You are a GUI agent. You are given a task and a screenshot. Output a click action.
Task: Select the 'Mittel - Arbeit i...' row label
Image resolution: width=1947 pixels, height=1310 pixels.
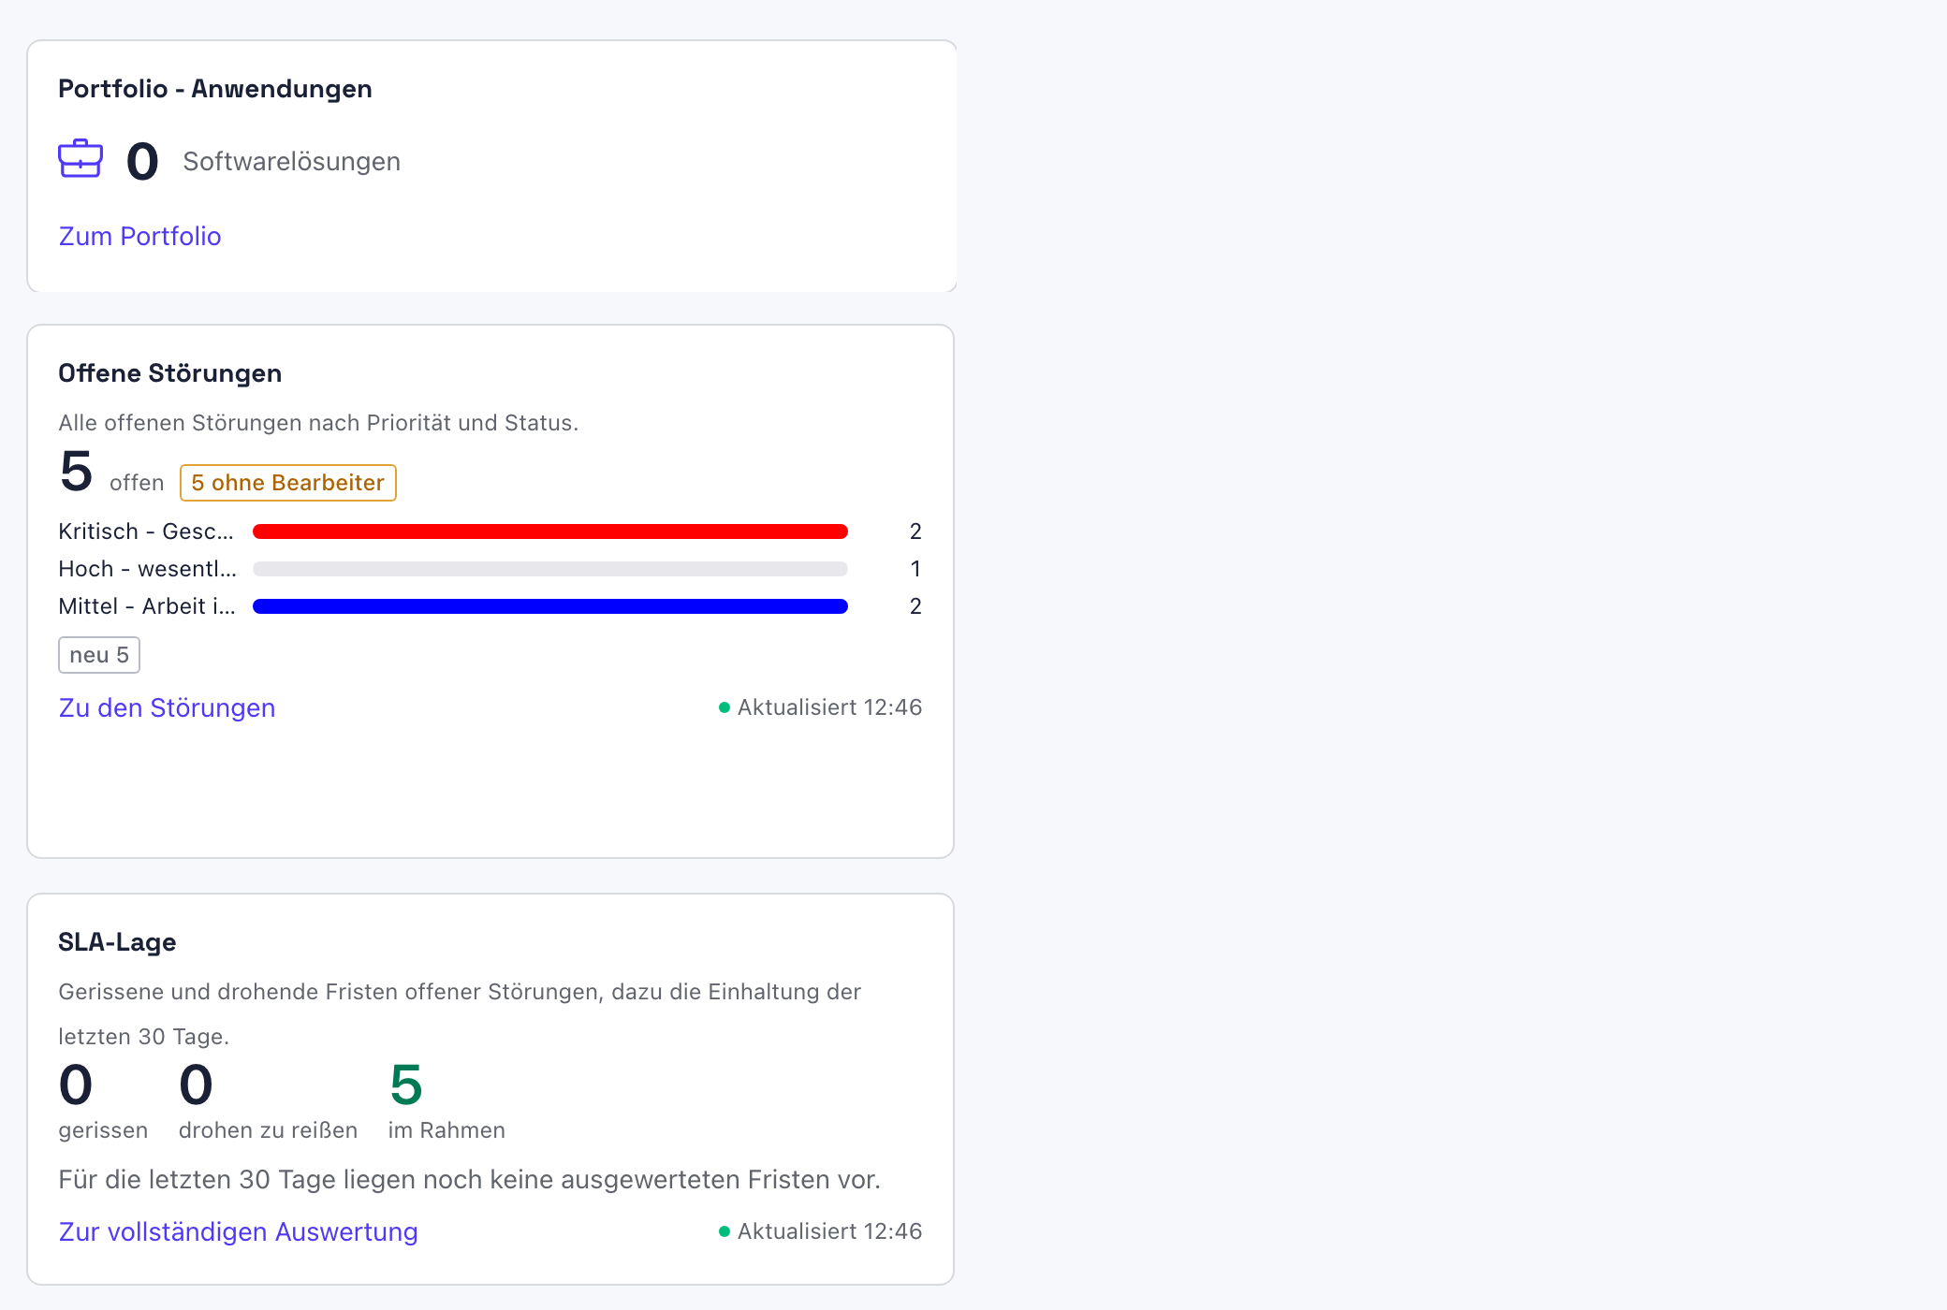pos(147,606)
